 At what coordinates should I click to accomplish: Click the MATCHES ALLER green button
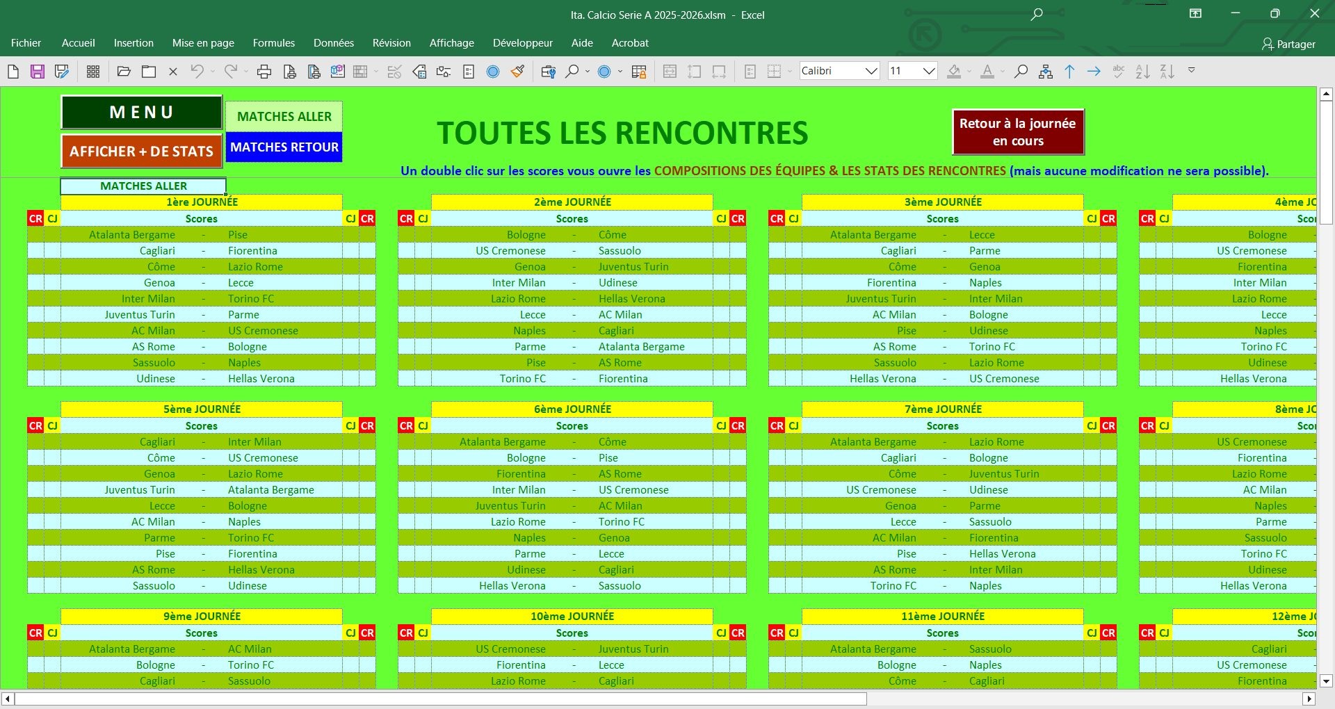point(284,116)
